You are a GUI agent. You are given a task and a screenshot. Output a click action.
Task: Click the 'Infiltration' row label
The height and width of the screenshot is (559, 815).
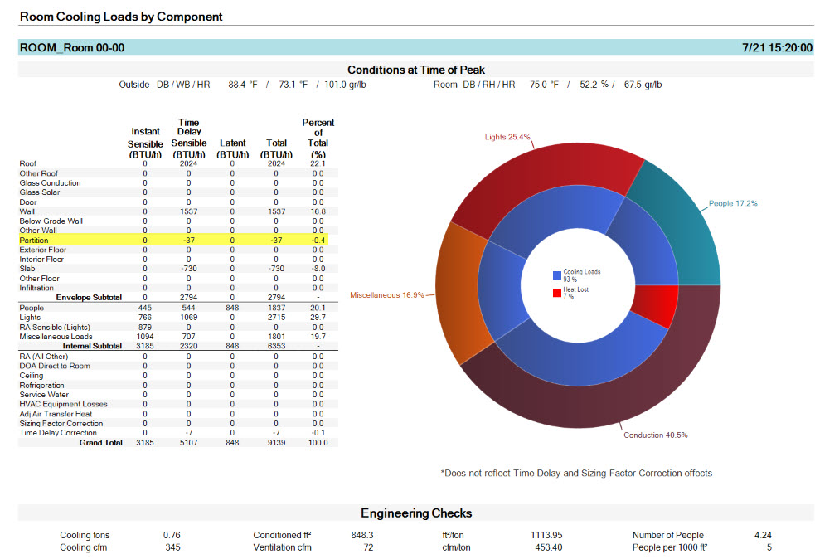(x=36, y=288)
